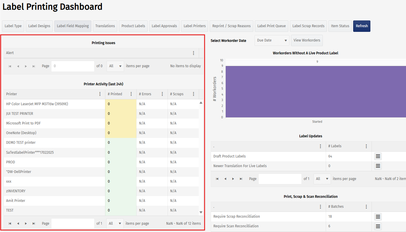This screenshot has width=406, height=232.
Task: Open the Label Designs tab
Action: pyautogui.click(x=39, y=26)
